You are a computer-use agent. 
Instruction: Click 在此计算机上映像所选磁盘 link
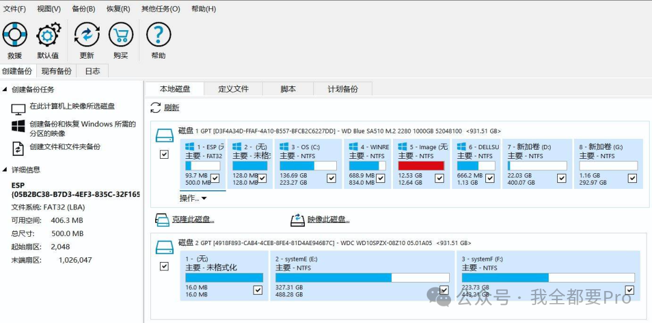[72, 106]
